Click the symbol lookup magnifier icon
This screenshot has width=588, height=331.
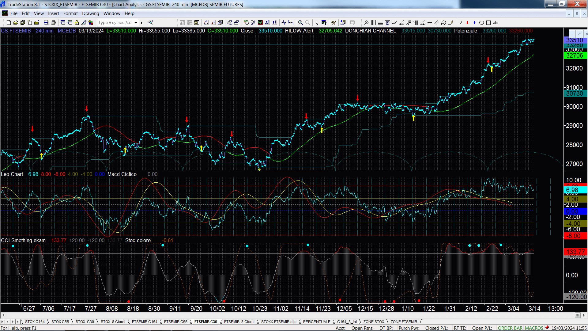pos(150,22)
